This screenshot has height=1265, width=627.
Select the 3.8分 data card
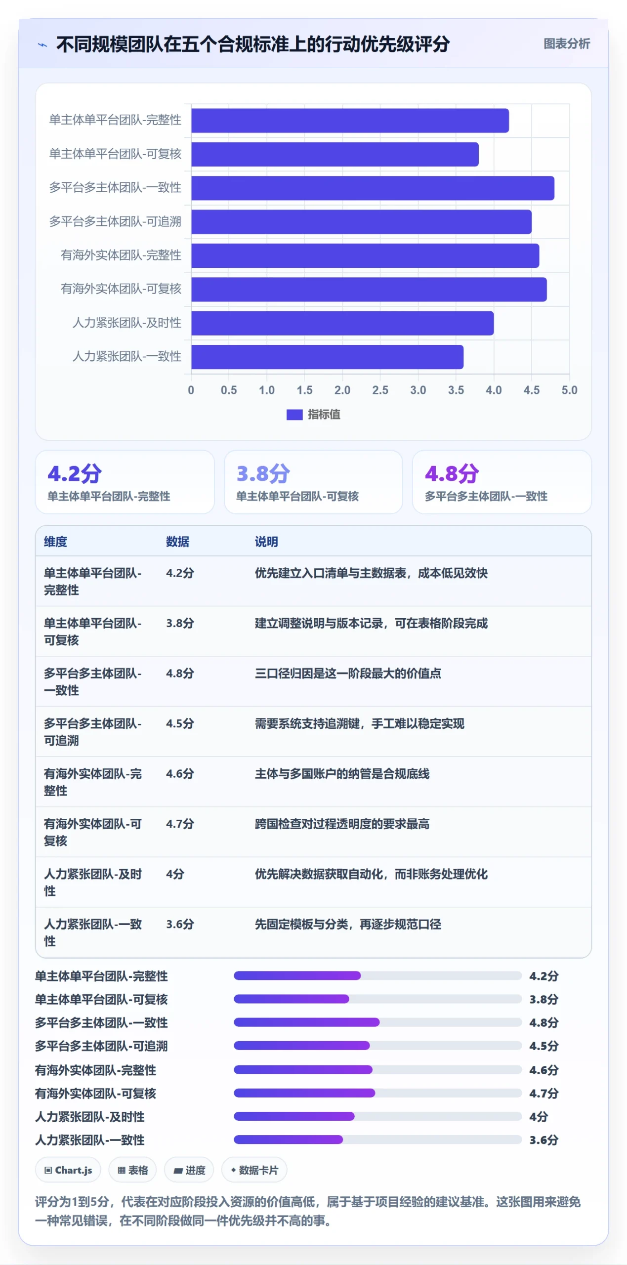[x=313, y=482]
